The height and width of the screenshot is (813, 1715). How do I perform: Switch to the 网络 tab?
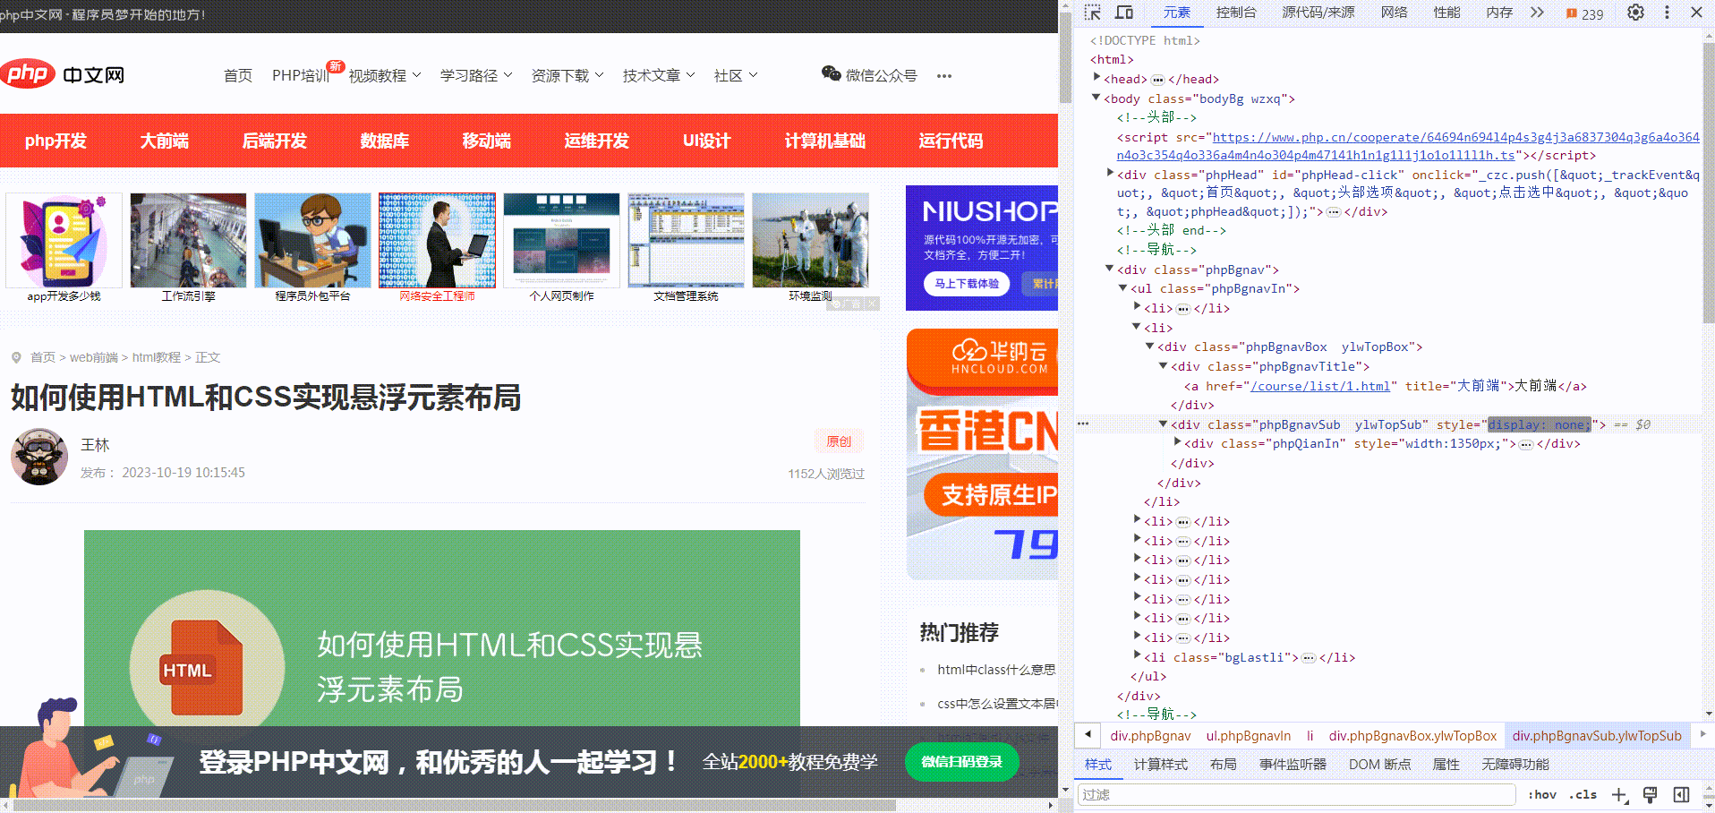[x=1395, y=13]
